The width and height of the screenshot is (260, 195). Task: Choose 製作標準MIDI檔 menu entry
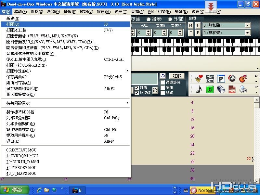coord(66,112)
